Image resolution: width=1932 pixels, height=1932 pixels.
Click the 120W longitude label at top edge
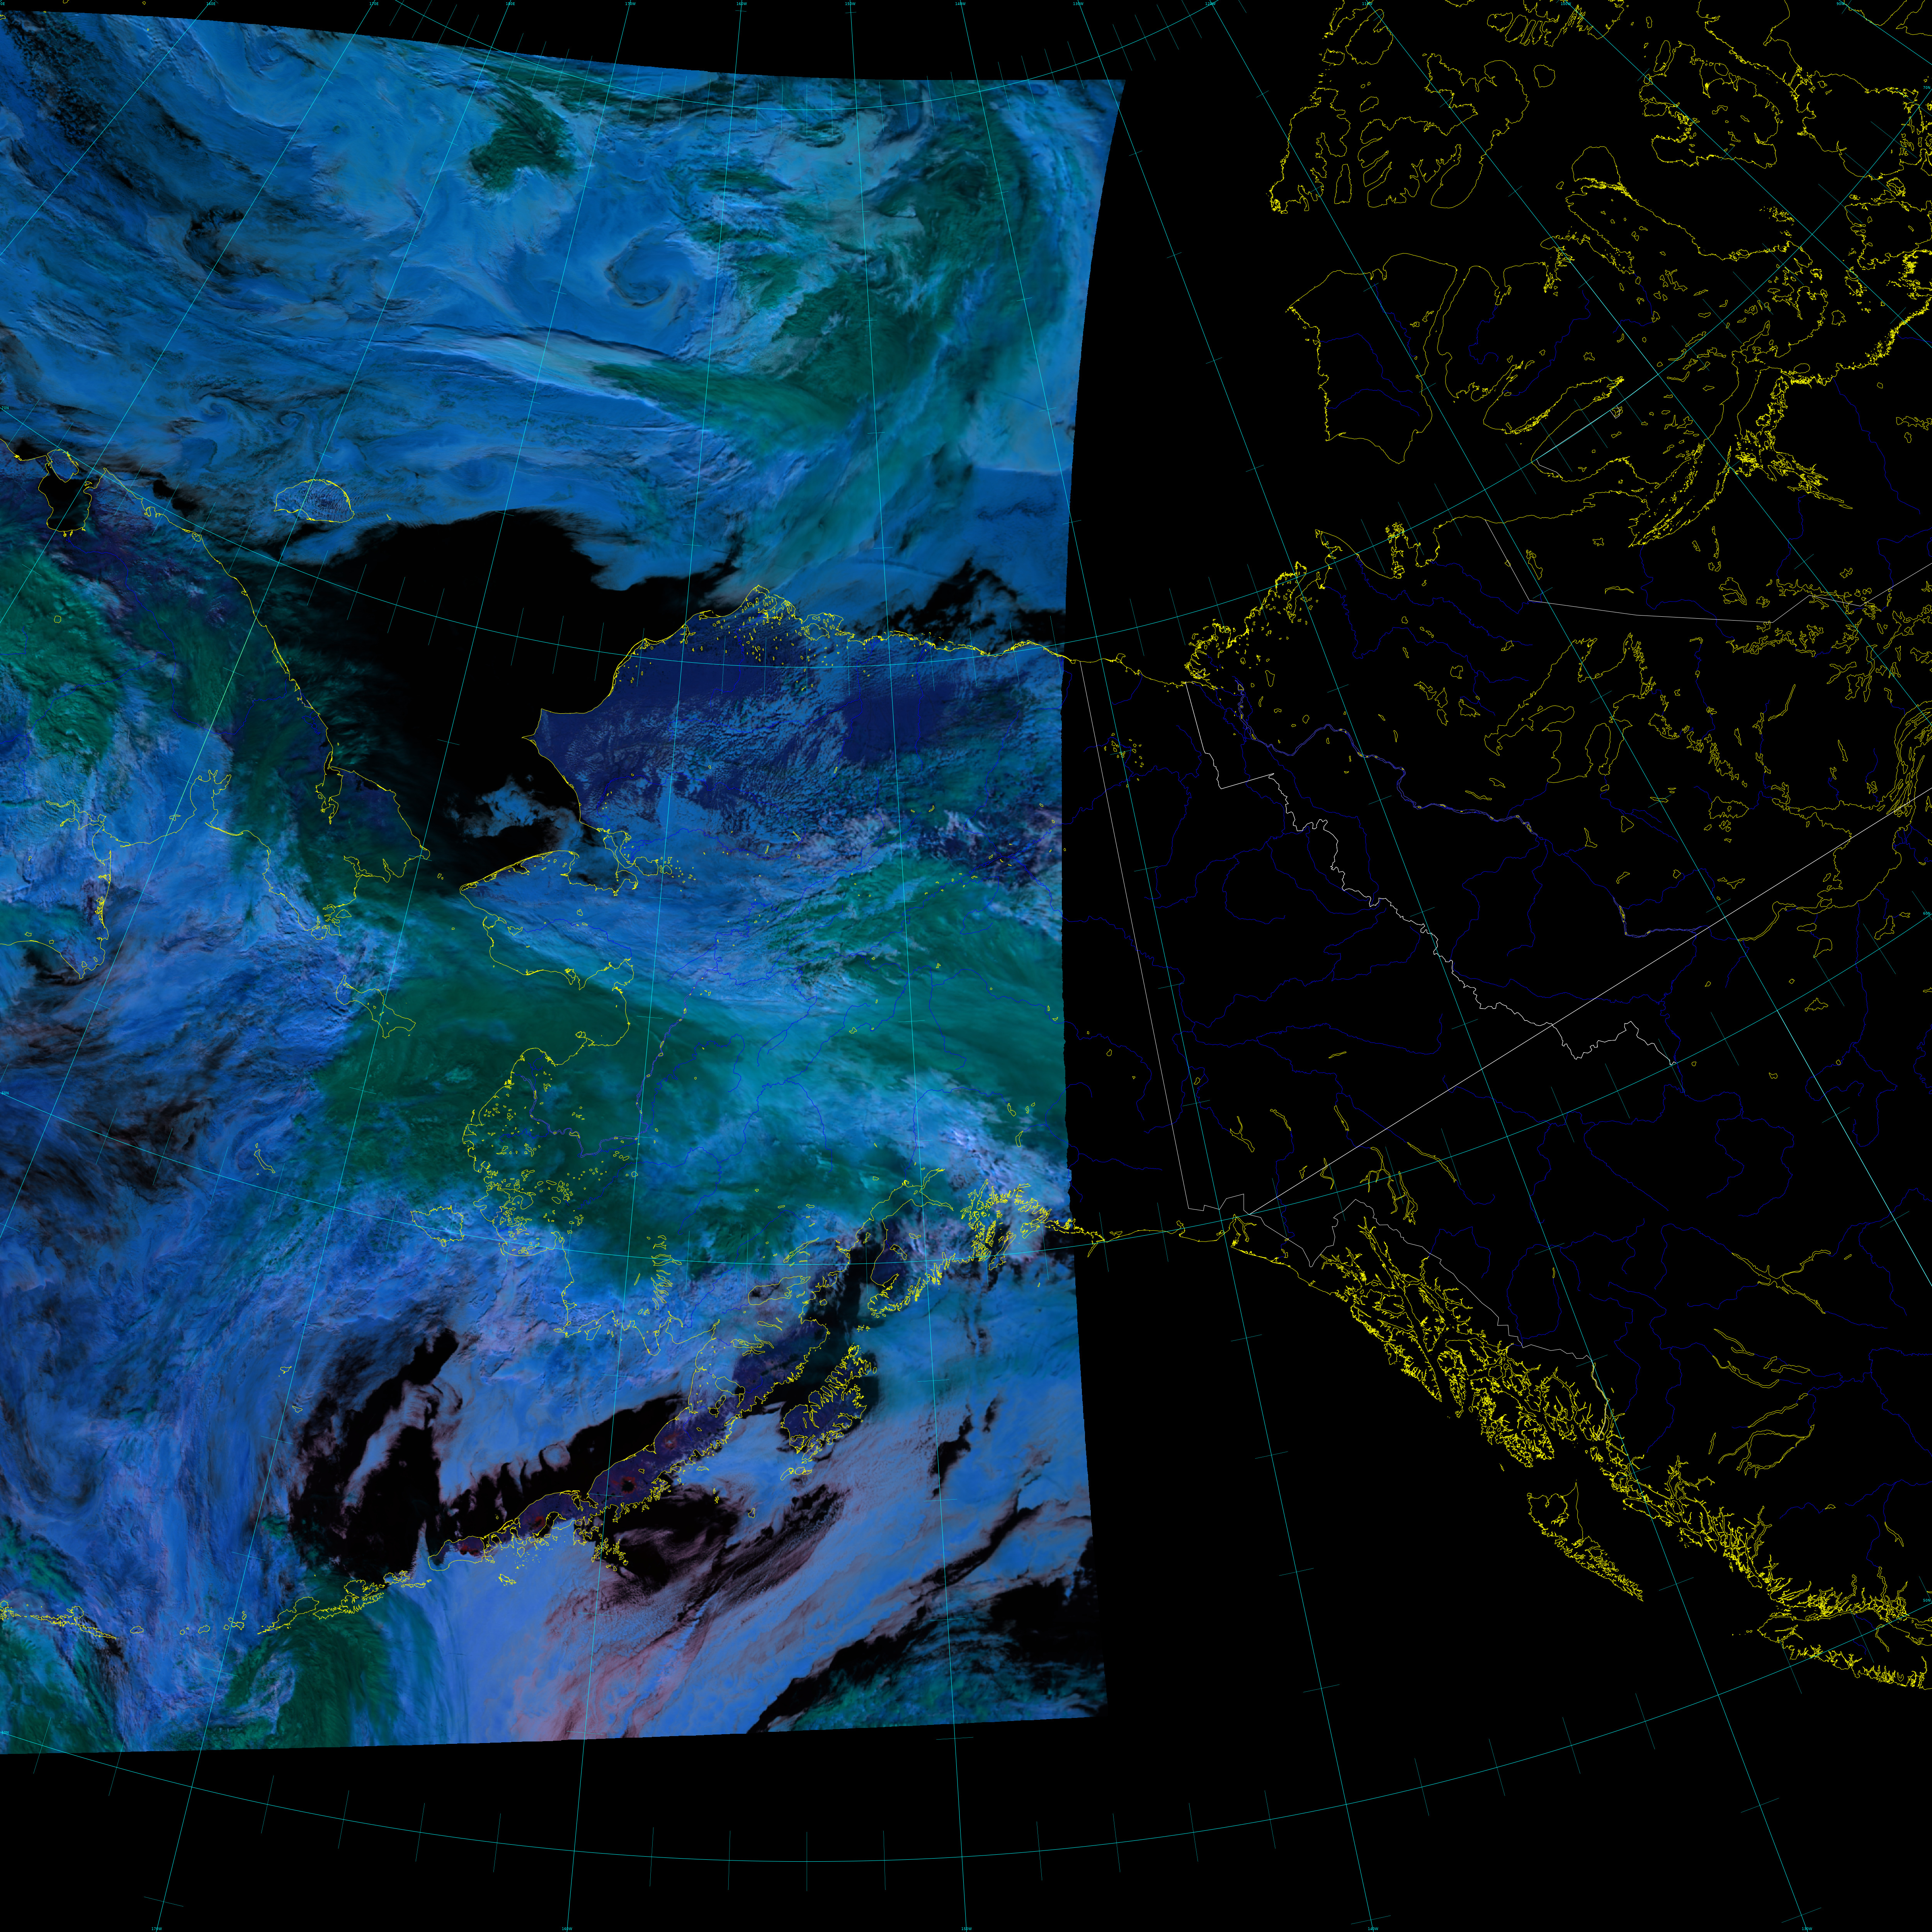click(x=1210, y=4)
